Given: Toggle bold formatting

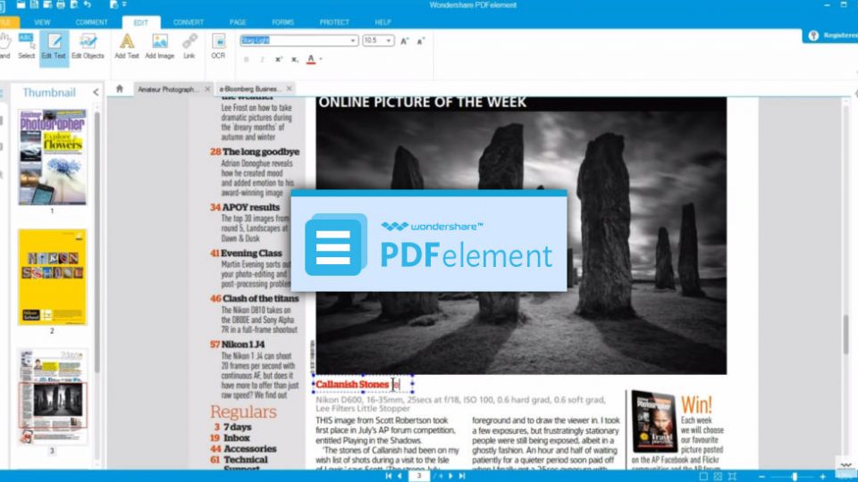Looking at the screenshot, I should 246,59.
